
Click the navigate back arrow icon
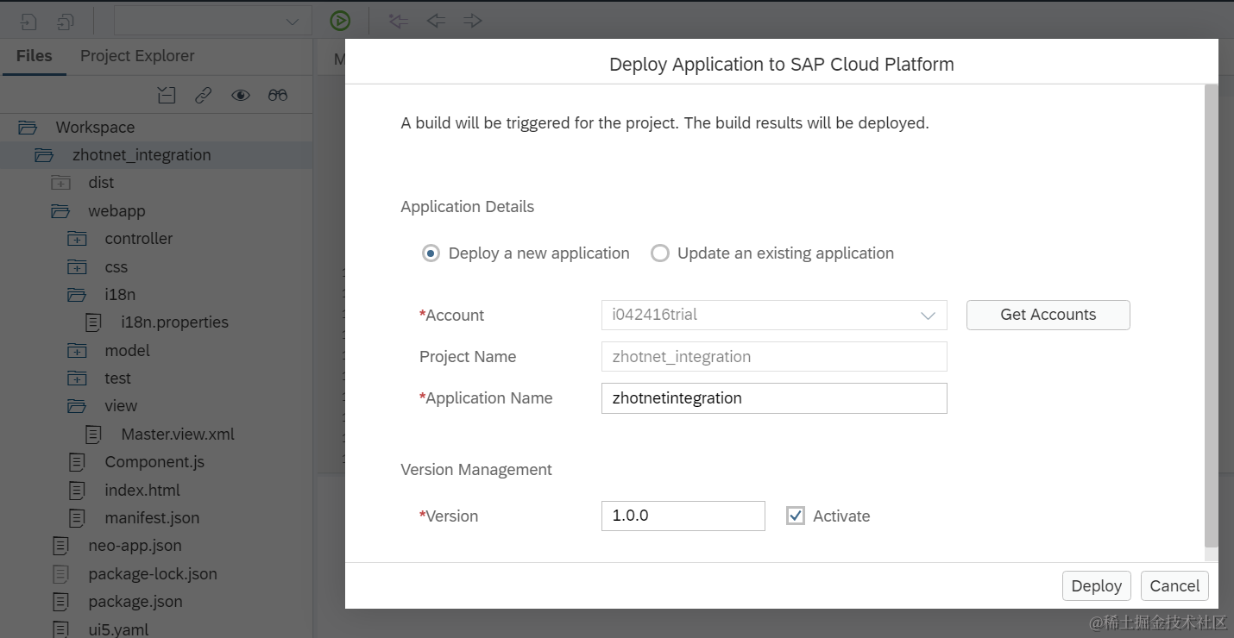tap(436, 21)
